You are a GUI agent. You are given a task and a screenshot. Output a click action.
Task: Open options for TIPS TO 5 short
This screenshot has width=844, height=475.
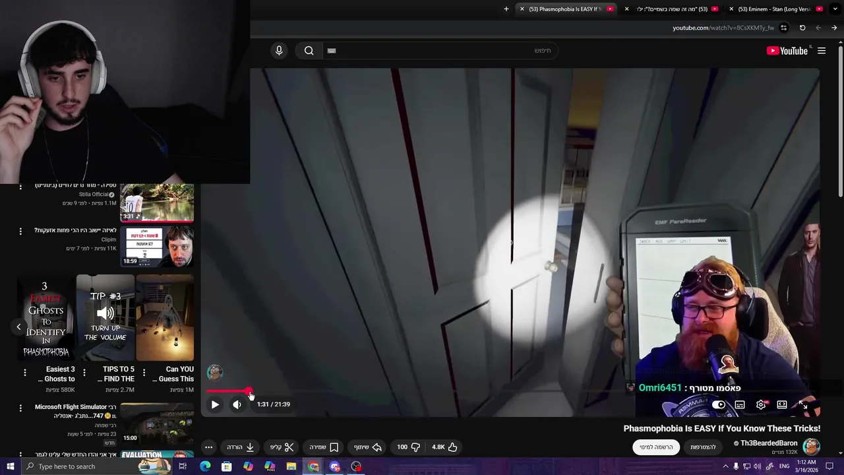(x=84, y=373)
